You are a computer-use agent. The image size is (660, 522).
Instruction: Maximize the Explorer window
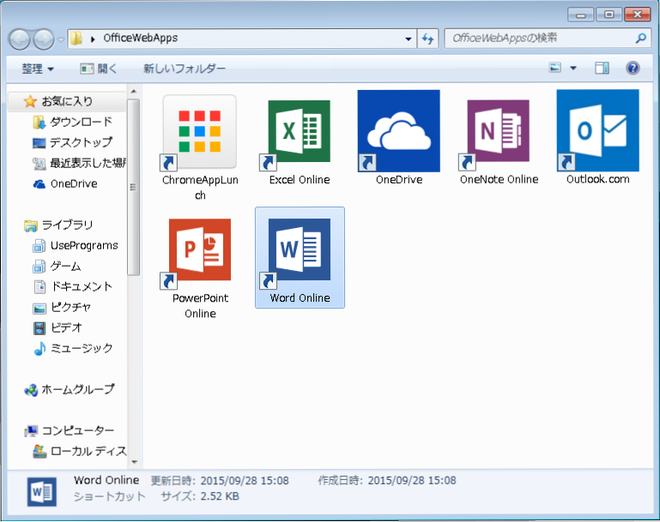click(609, 15)
